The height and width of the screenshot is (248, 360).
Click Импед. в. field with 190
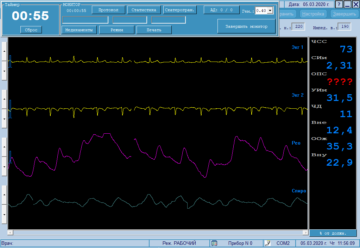(x=345, y=27)
